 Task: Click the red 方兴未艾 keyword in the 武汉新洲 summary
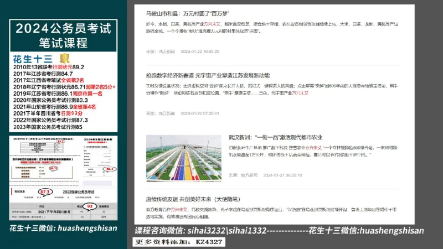pos(313,148)
